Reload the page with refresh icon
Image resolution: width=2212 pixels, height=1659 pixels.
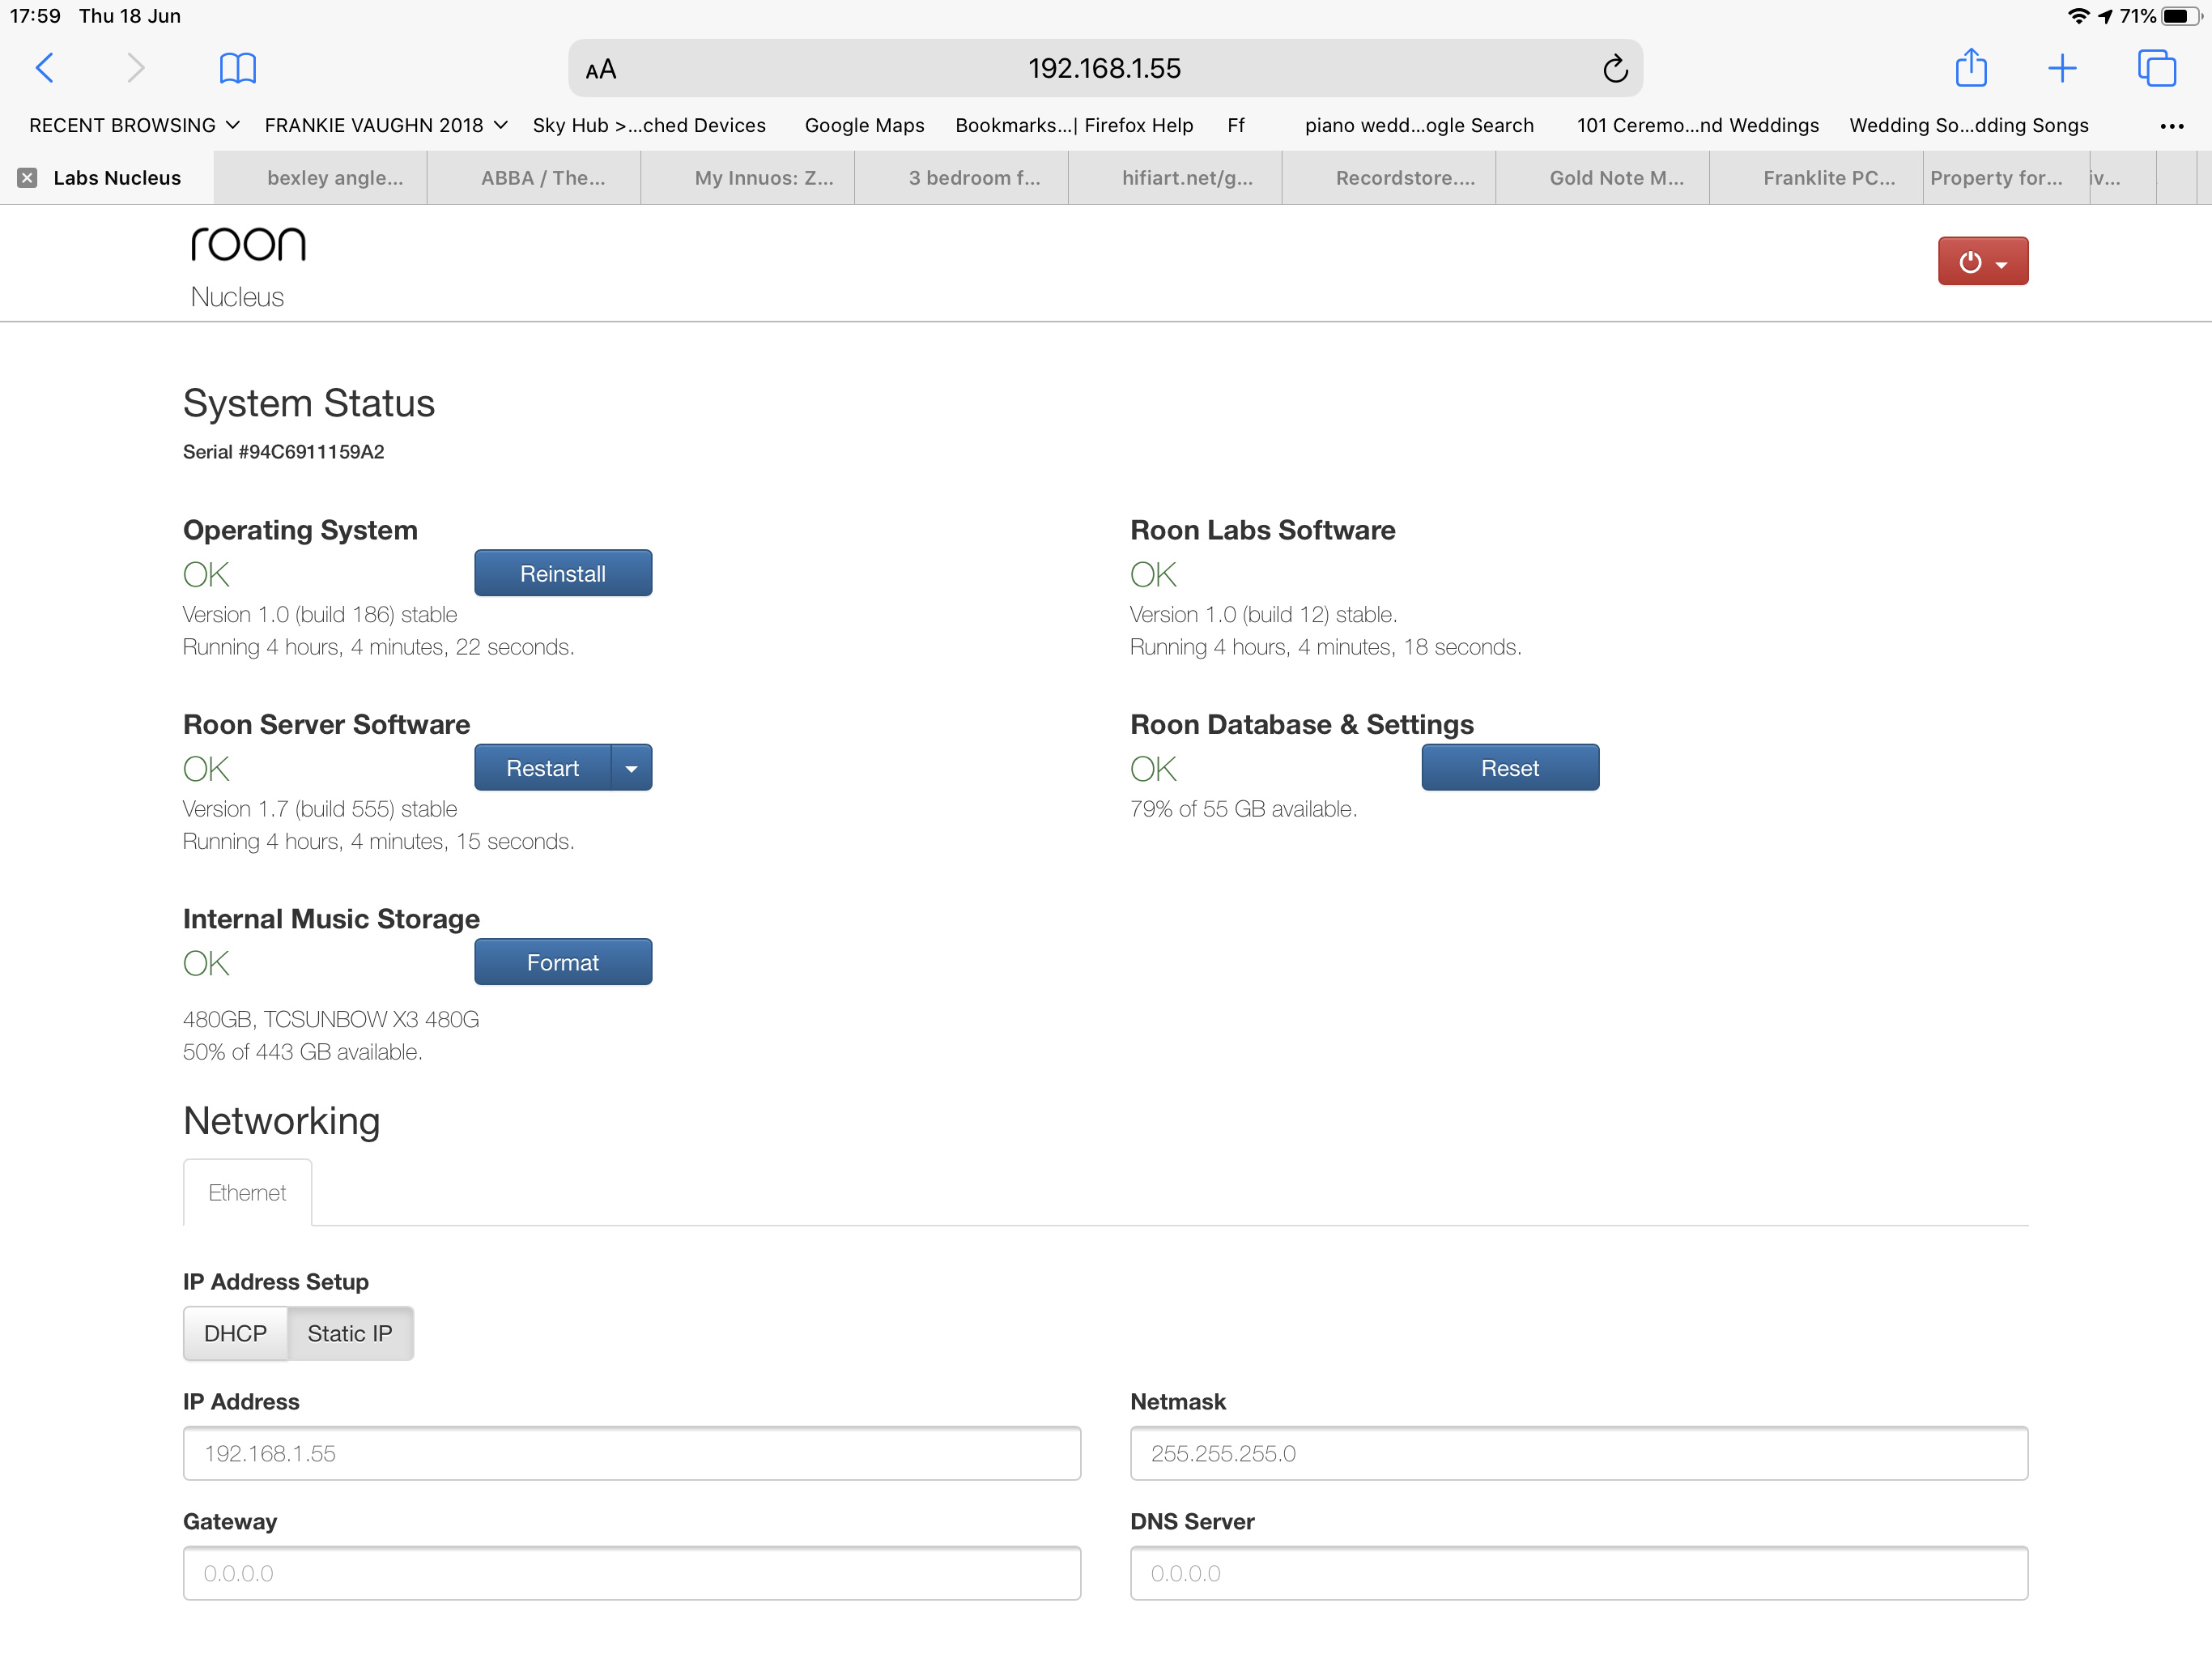coord(1615,68)
